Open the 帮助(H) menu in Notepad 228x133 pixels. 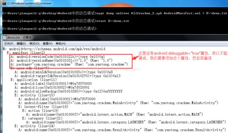coord(61,44)
